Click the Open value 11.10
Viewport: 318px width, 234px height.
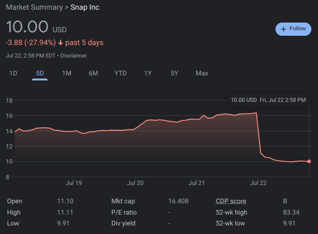65,201
